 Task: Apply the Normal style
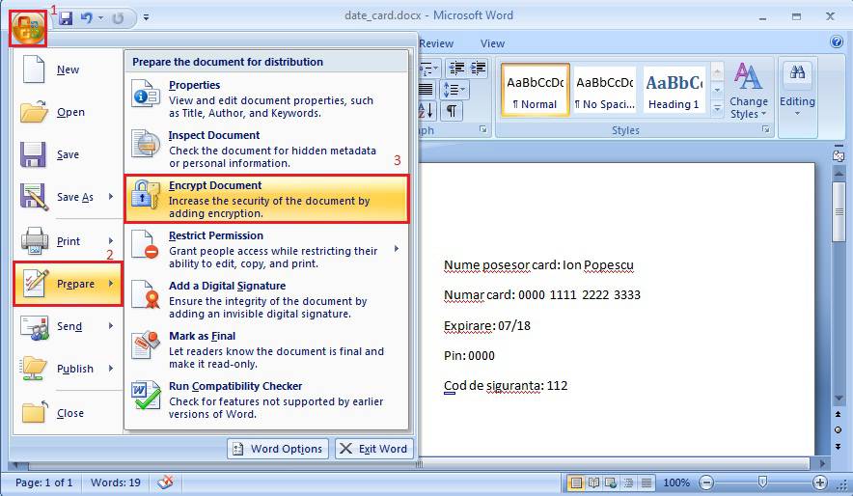coord(536,91)
